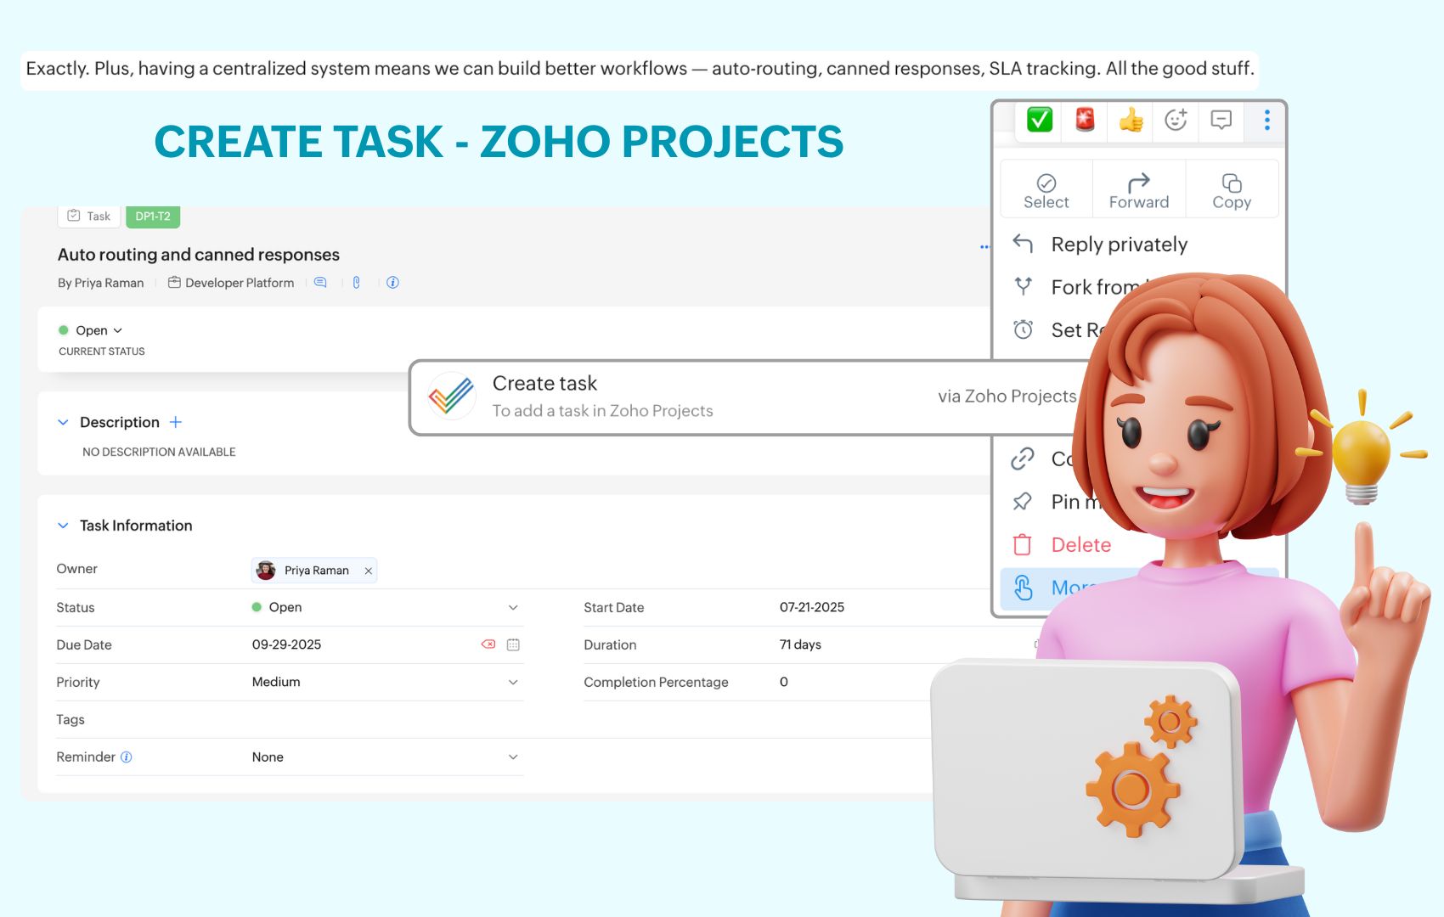
Task: Click Forward in the message action panel
Action: [x=1138, y=191]
